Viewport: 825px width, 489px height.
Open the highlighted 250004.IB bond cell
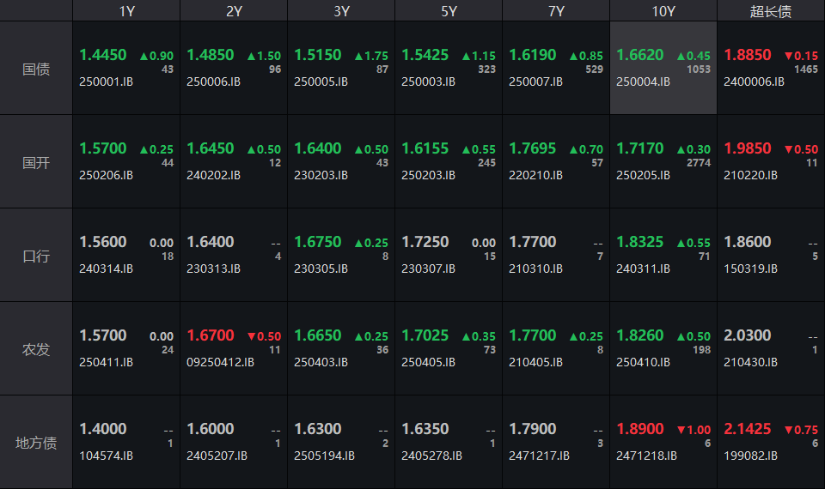tap(663, 69)
